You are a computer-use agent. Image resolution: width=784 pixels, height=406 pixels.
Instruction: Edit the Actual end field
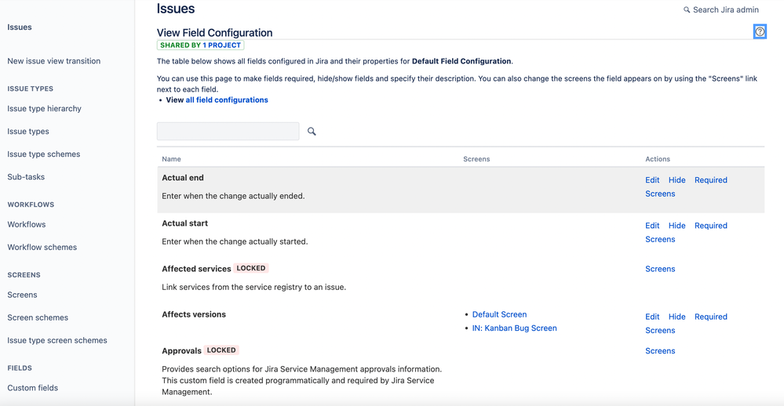[x=652, y=180]
